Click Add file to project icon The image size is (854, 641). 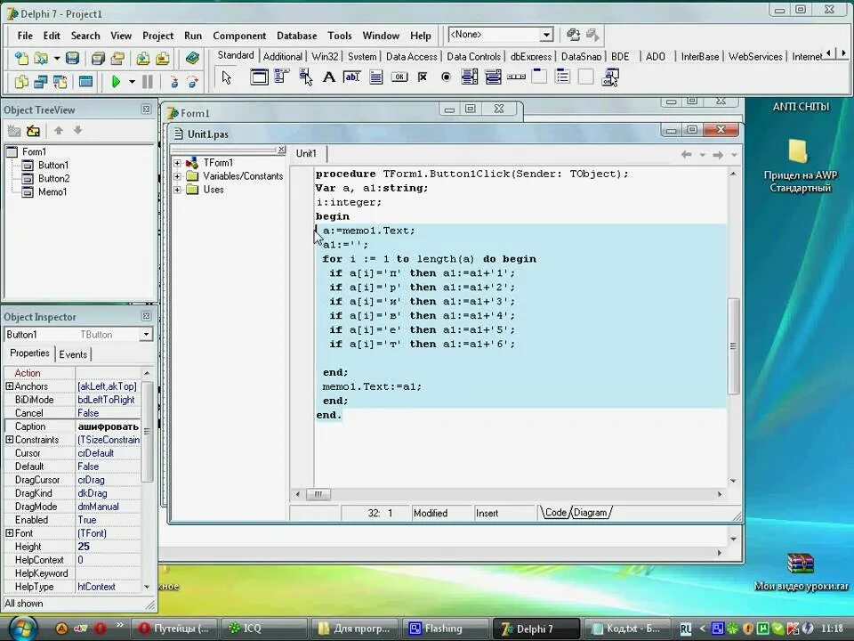(142, 59)
